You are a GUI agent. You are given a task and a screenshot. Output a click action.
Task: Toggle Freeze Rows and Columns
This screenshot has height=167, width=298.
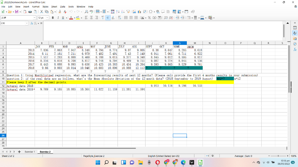pos(179,12)
